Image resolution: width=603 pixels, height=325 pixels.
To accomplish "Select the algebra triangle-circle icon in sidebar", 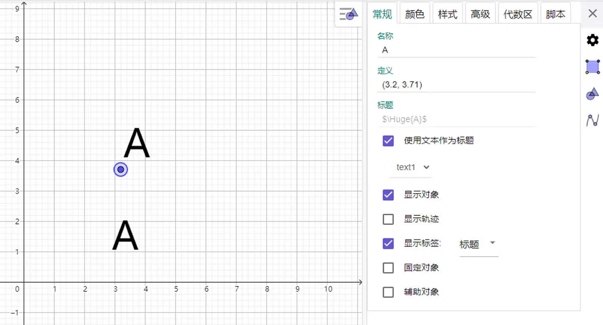I will coord(593,94).
